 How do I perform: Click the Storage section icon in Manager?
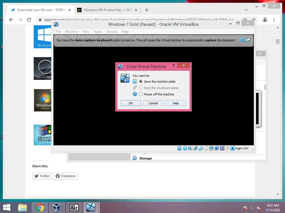(134, 158)
